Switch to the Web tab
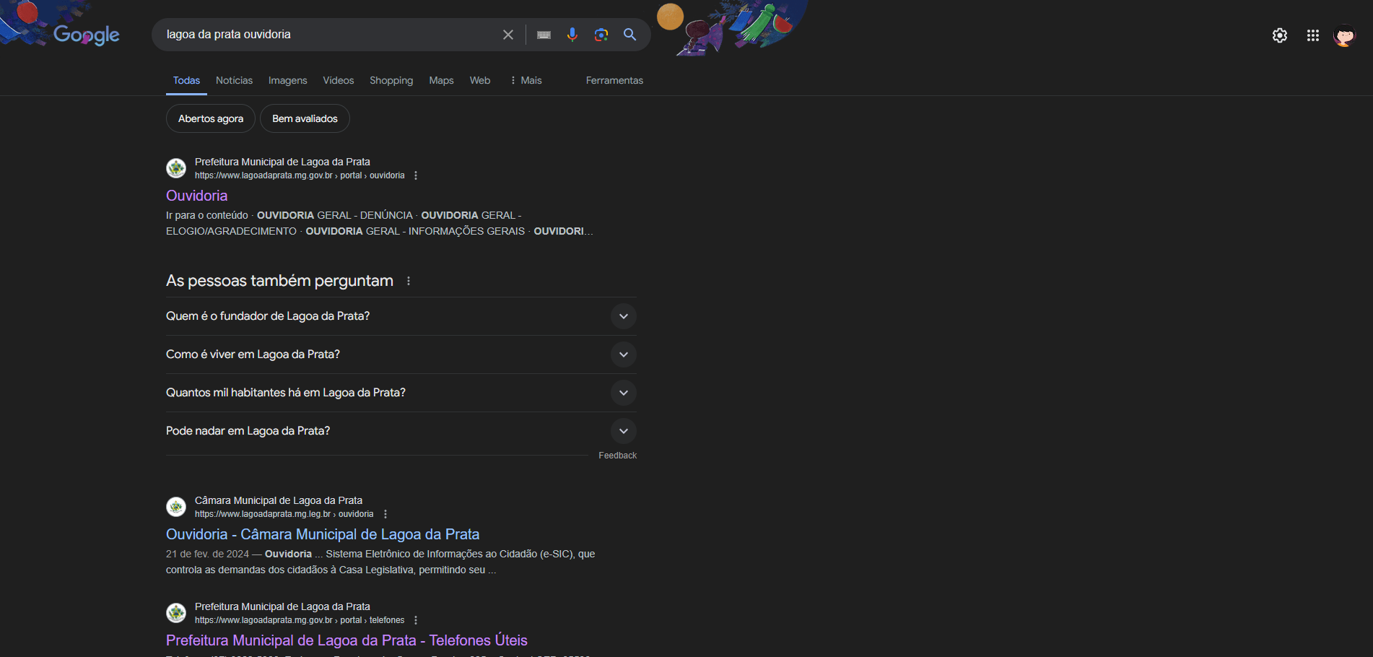1373x657 pixels. pos(480,80)
